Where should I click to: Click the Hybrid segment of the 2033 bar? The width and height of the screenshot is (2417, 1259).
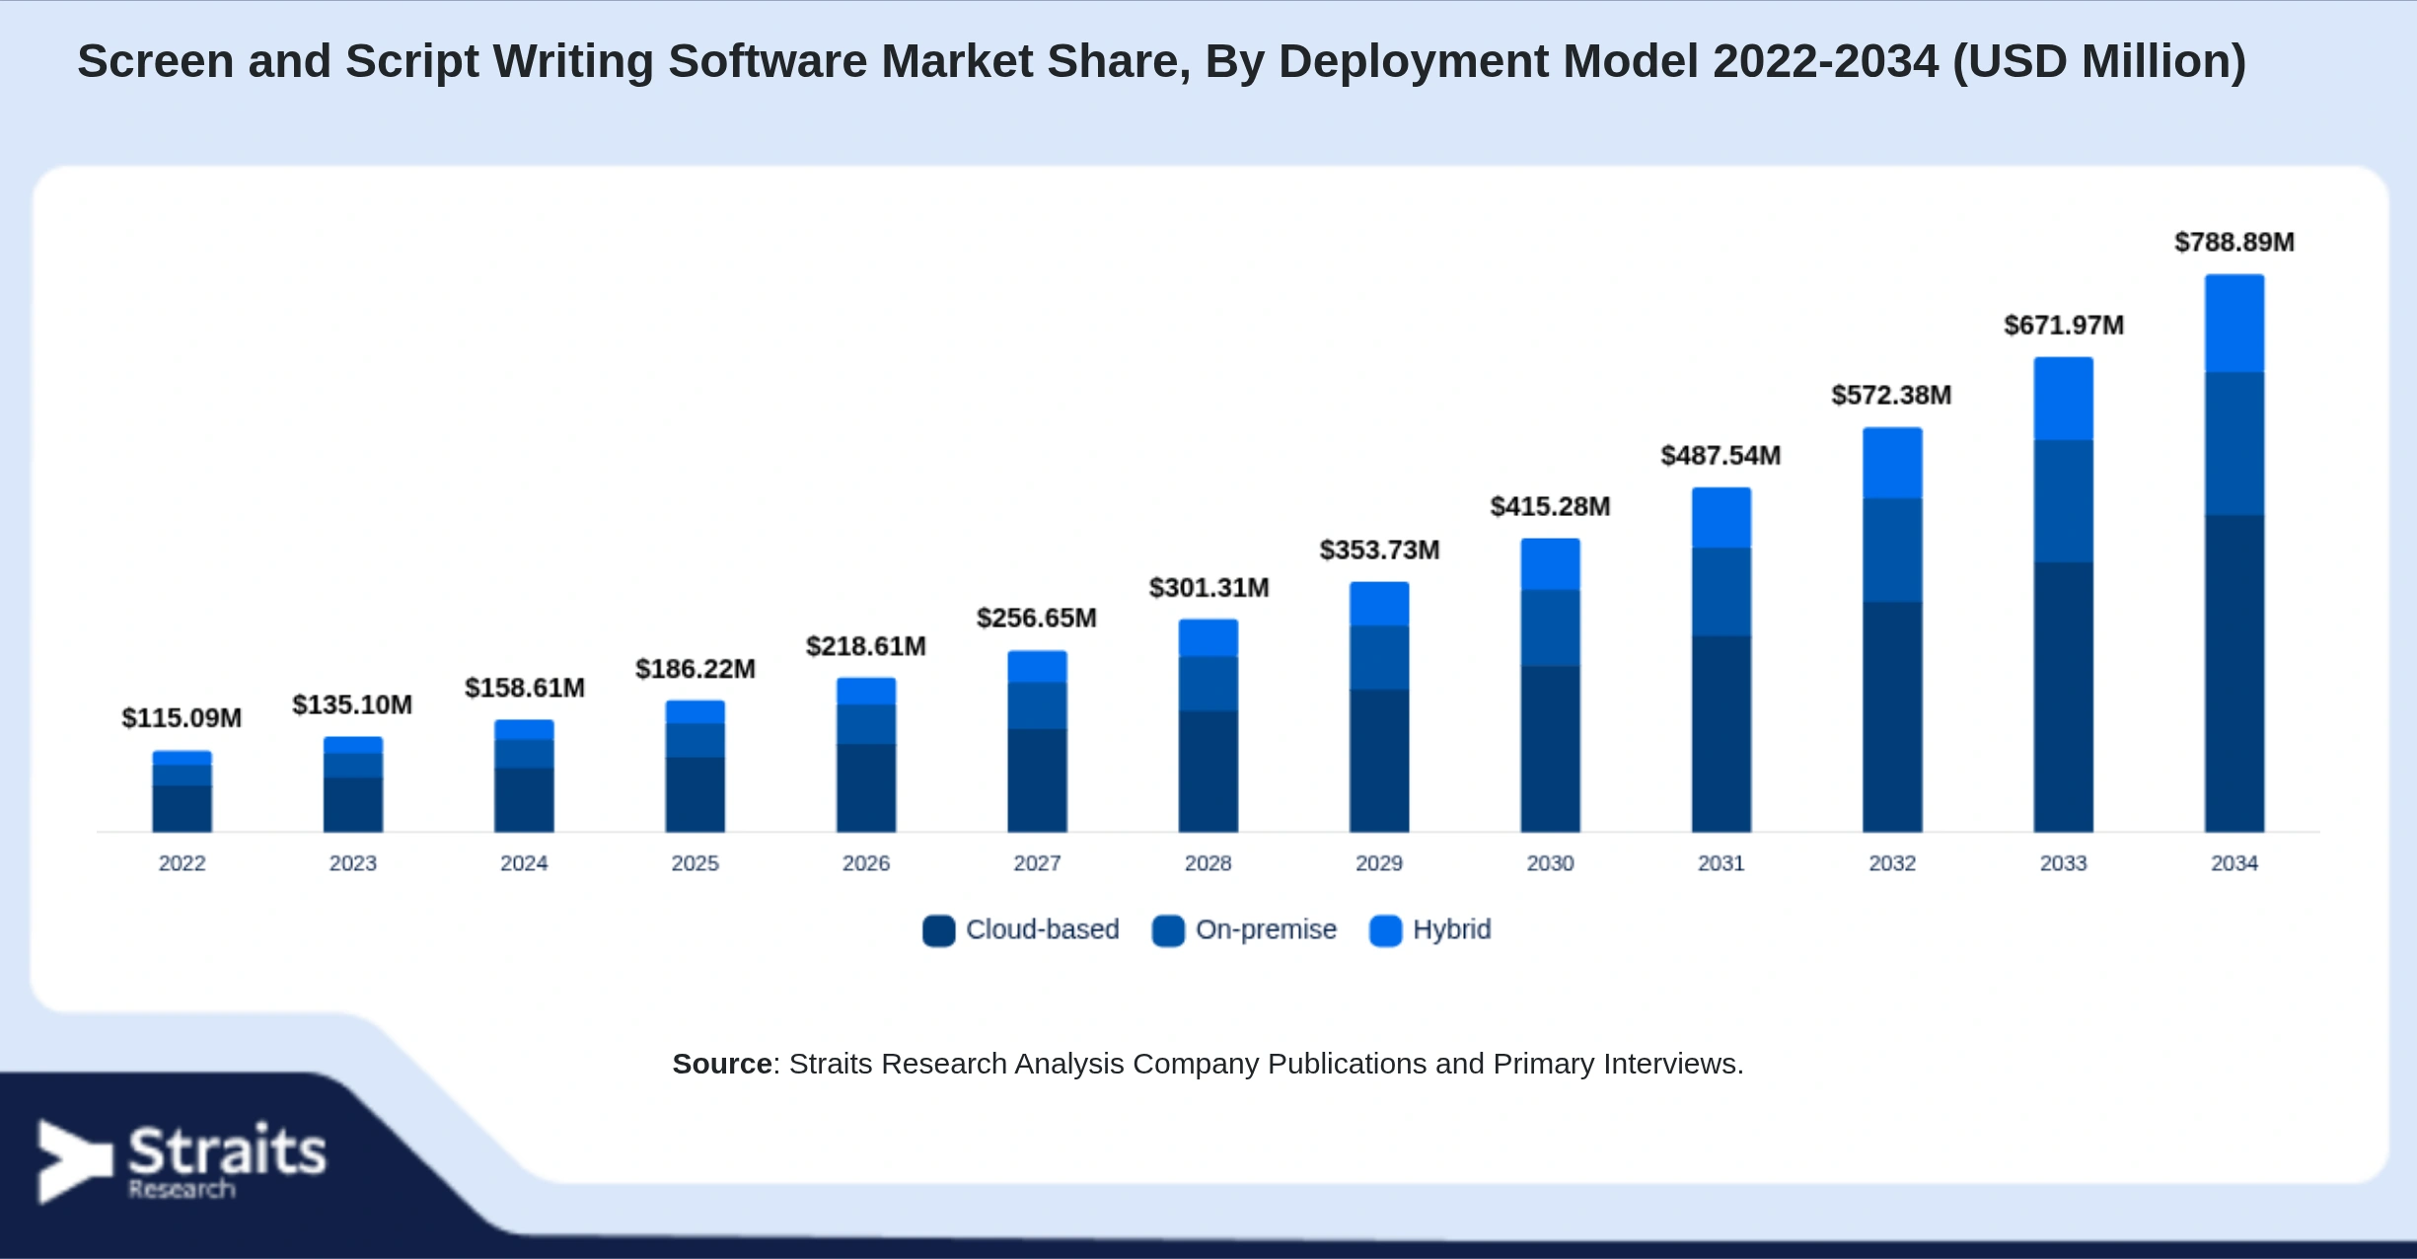2063,399
